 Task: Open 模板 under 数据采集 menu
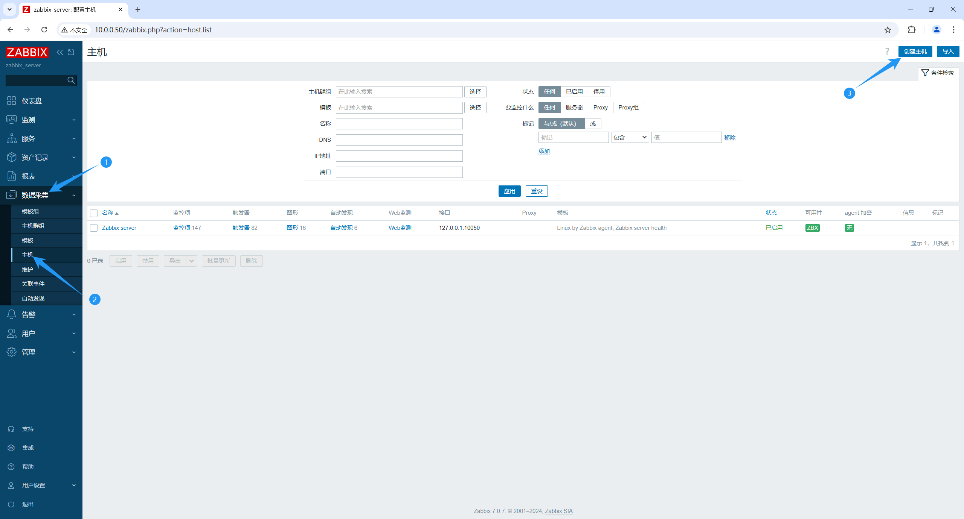[27, 241]
